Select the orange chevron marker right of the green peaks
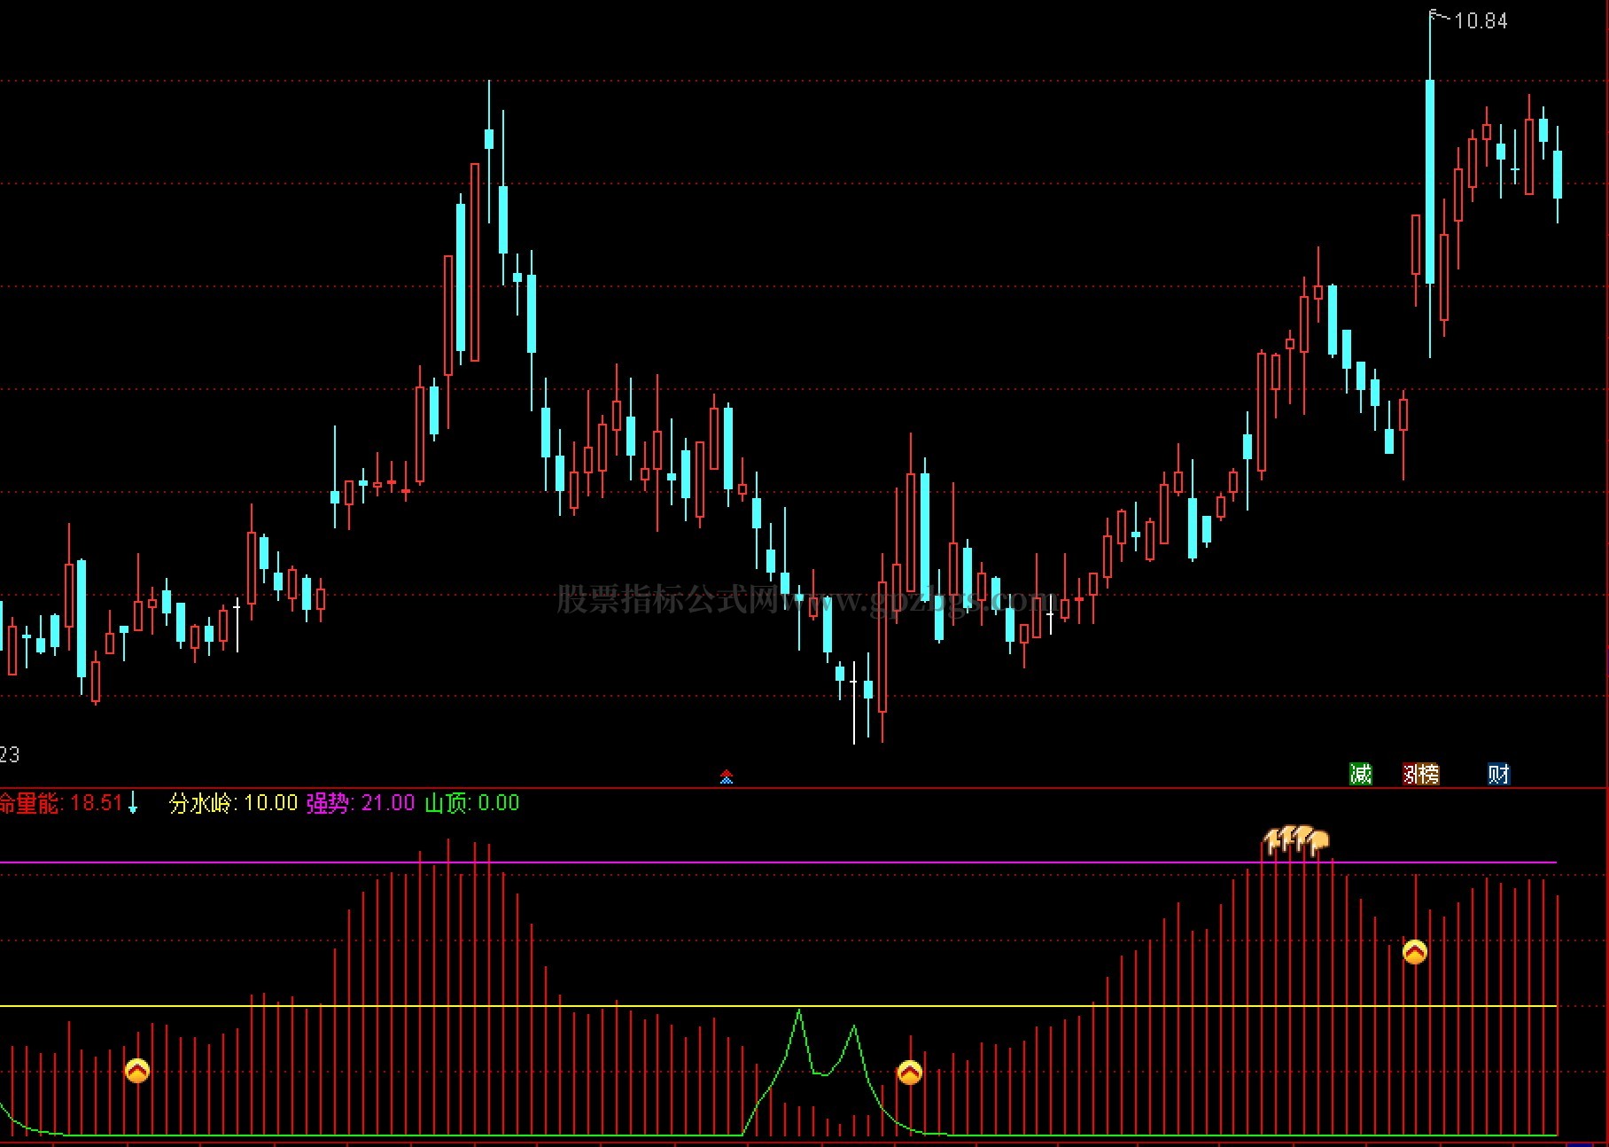Image resolution: width=1609 pixels, height=1147 pixels. 910,1073
